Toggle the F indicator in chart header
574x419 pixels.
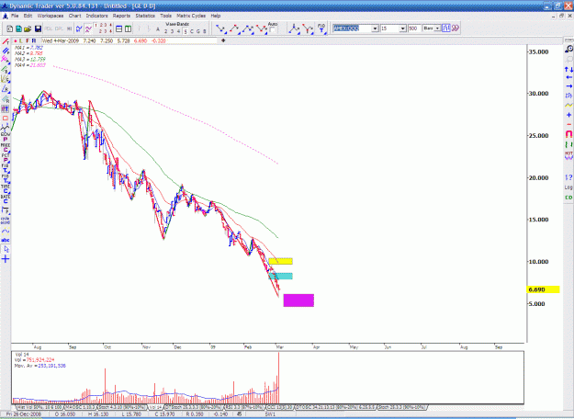click(27, 40)
